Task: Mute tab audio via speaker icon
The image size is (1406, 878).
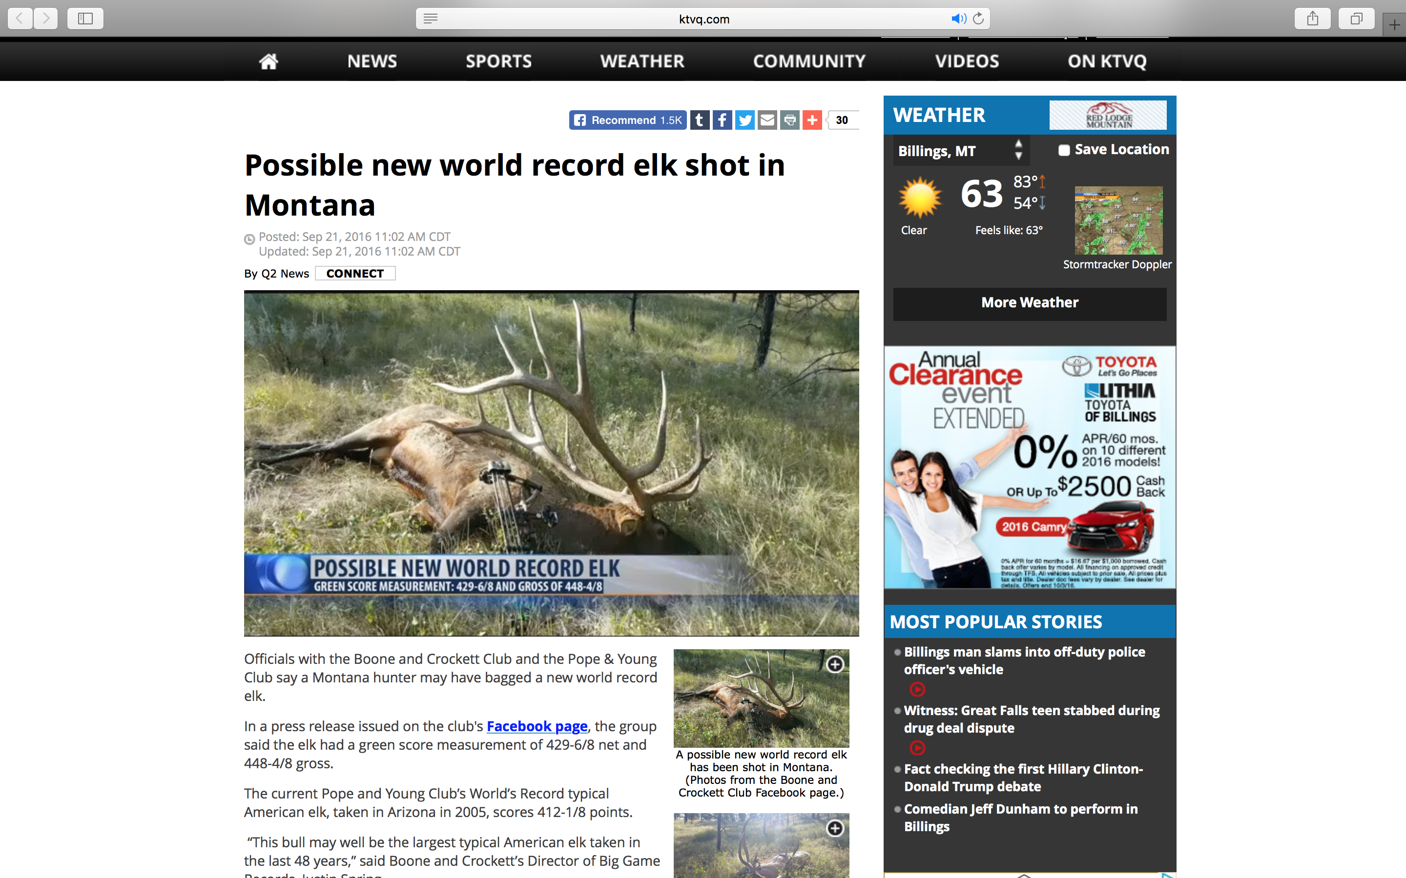Action: pyautogui.click(x=958, y=19)
